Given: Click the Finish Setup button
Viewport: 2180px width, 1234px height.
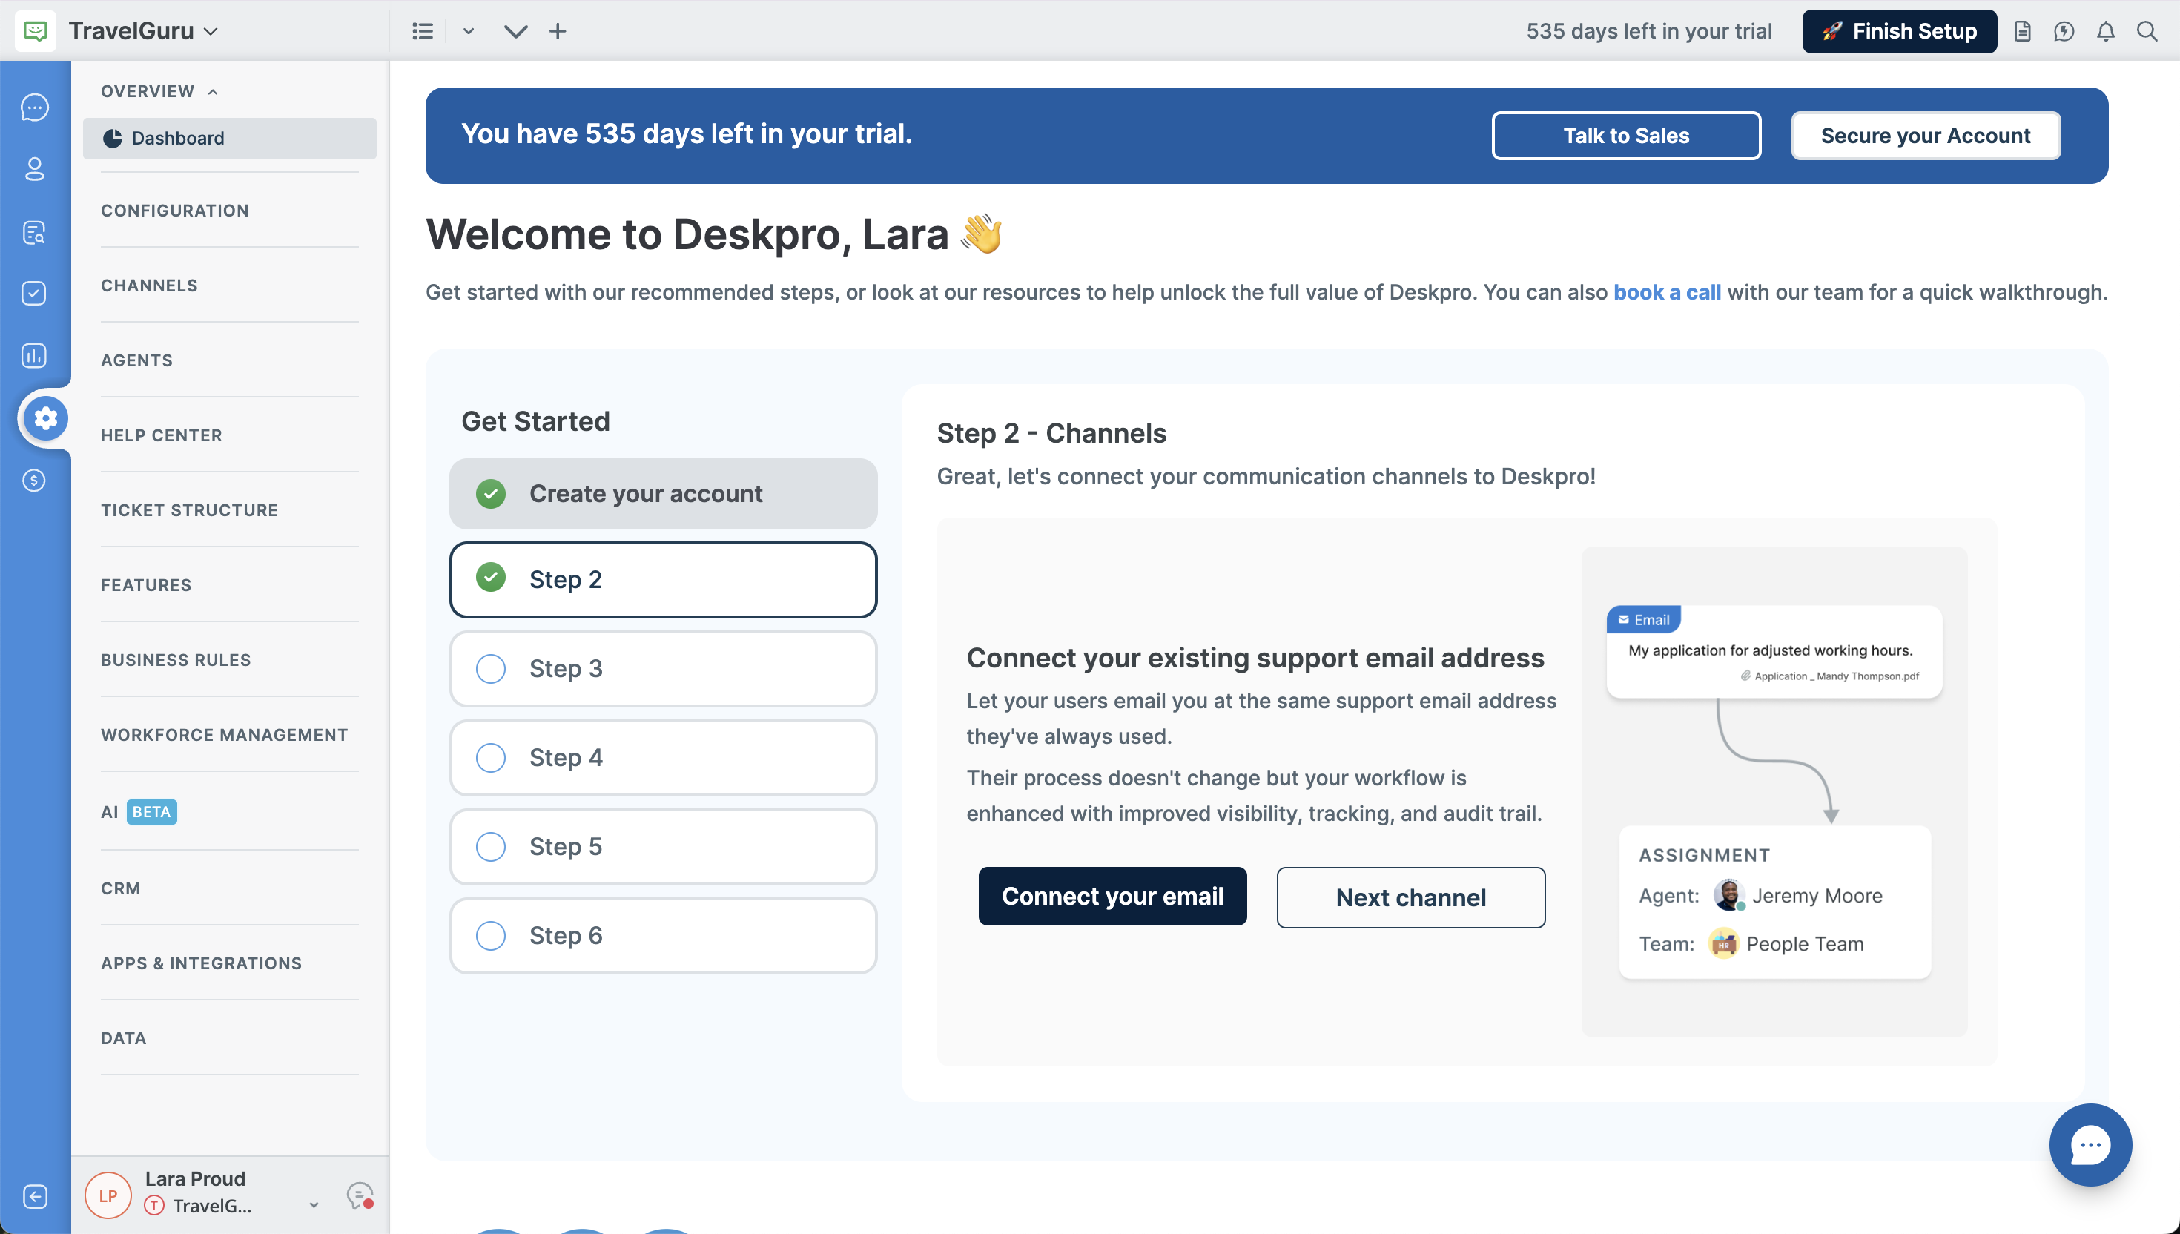Looking at the screenshot, I should coord(1900,31).
